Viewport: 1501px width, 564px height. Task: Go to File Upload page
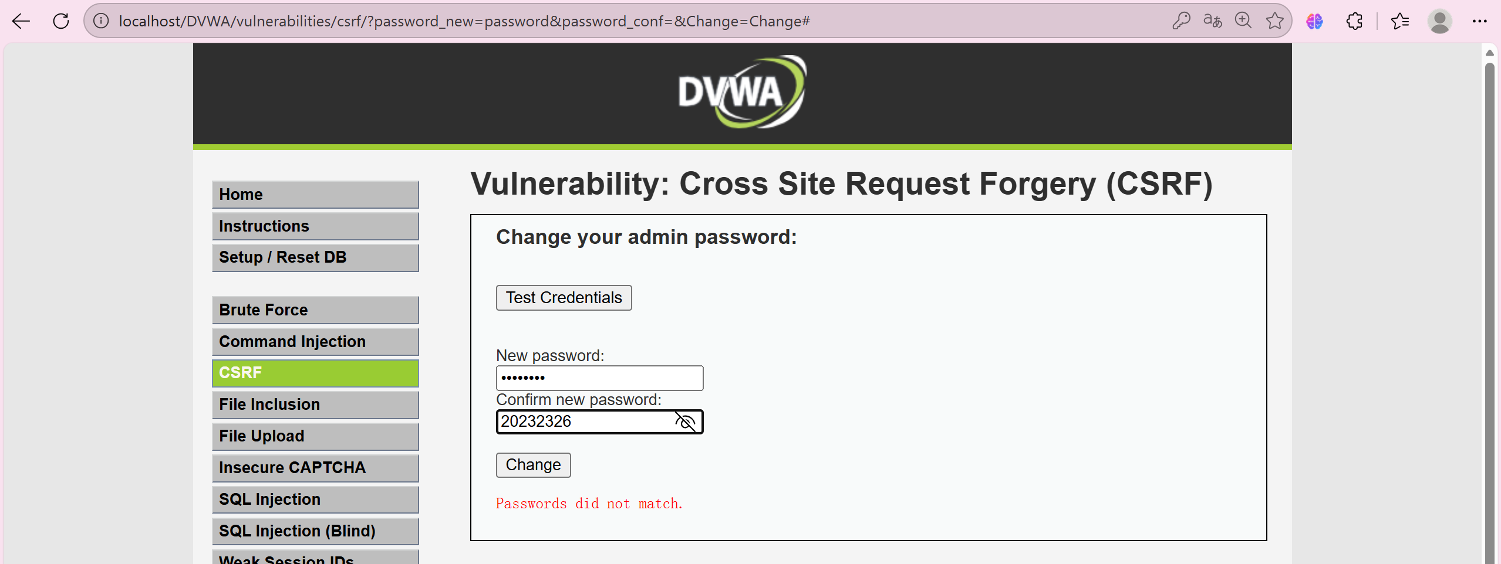click(x=315, y=436)
